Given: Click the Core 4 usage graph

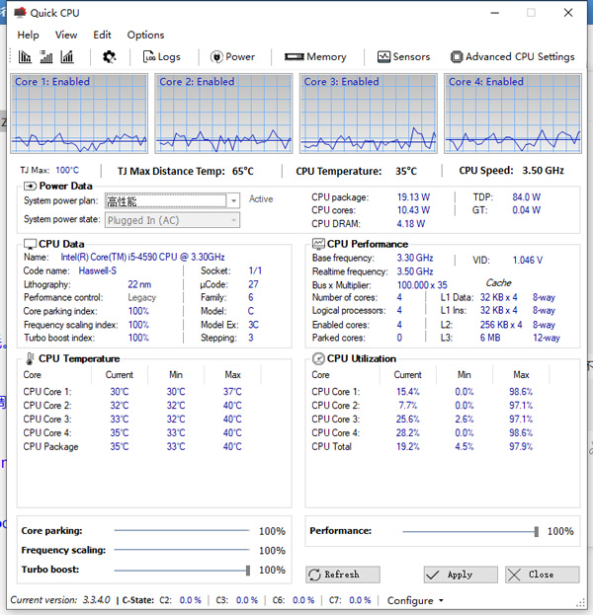Looking at the screenshot, I should click(513, 114).
